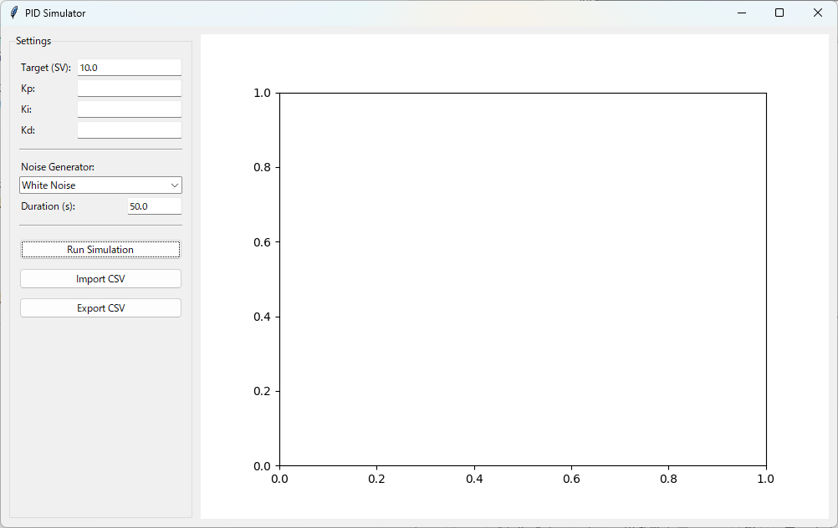Click the "Duration (s):" label
838x528 pixels.
pos(48,206)
